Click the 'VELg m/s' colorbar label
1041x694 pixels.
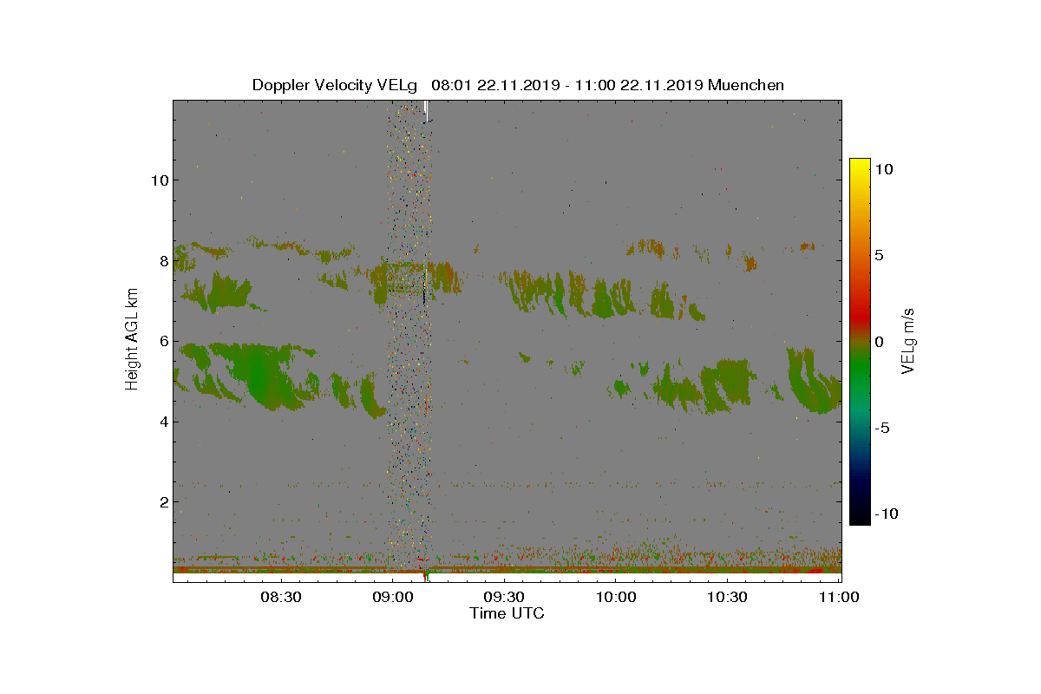908,341
